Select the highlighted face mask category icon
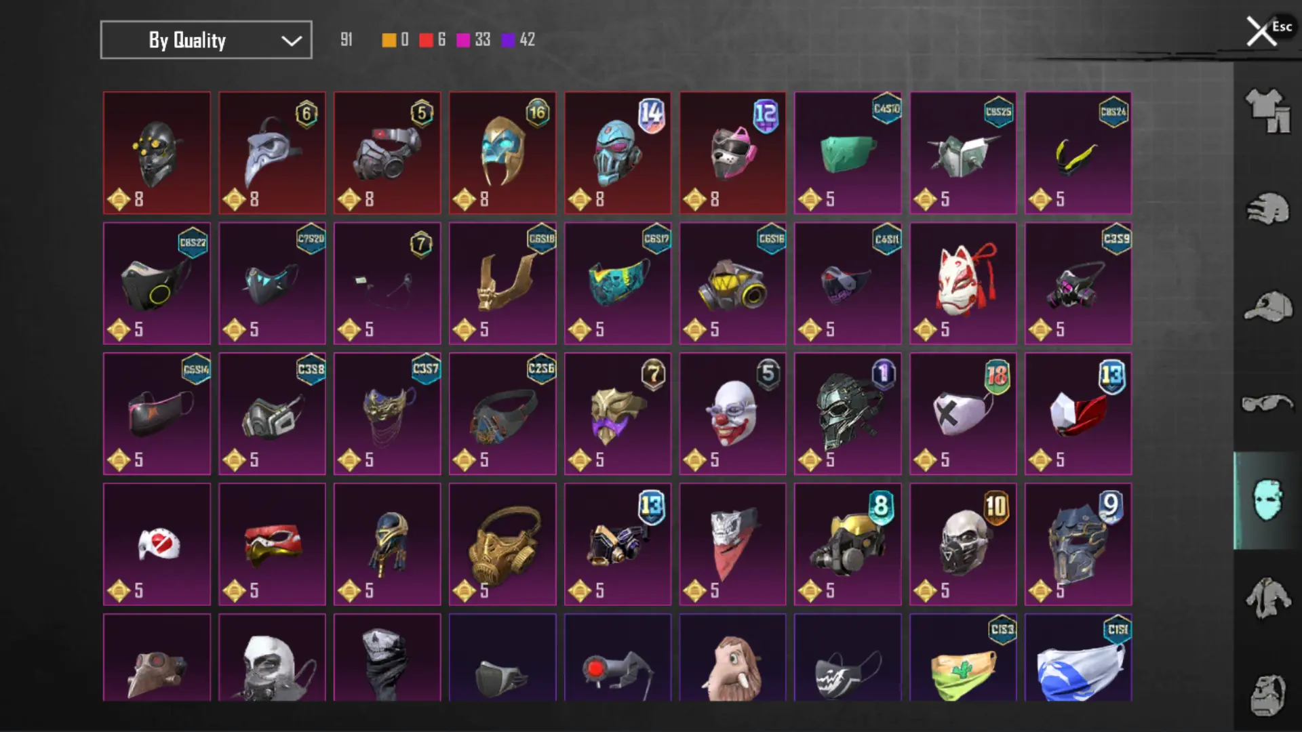 click(x=1267, y=500)
